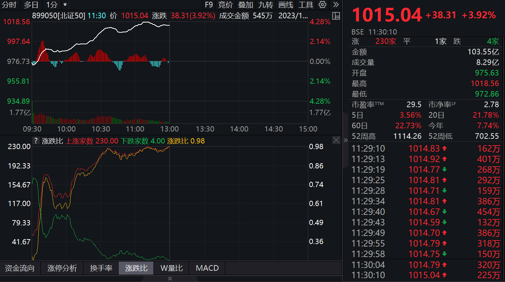This screenshot has height=282, width=505.
Task: Click 成交量 8.29亿 value
Action: [x=488, y=63]
